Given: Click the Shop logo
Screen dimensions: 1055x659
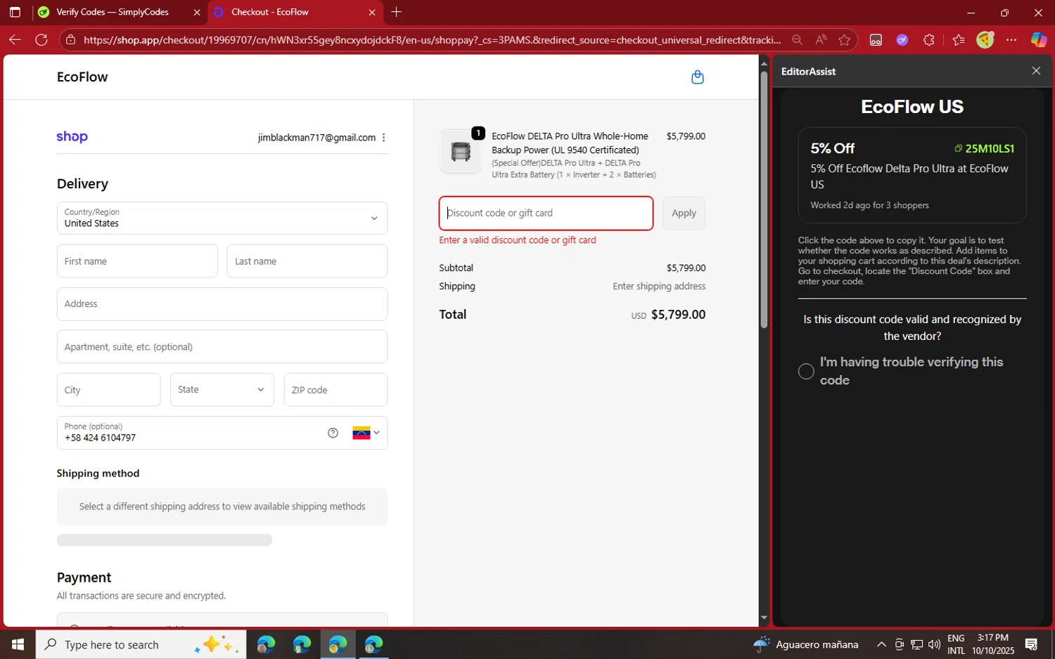Looking at the screenshot, I should point(72,137).
